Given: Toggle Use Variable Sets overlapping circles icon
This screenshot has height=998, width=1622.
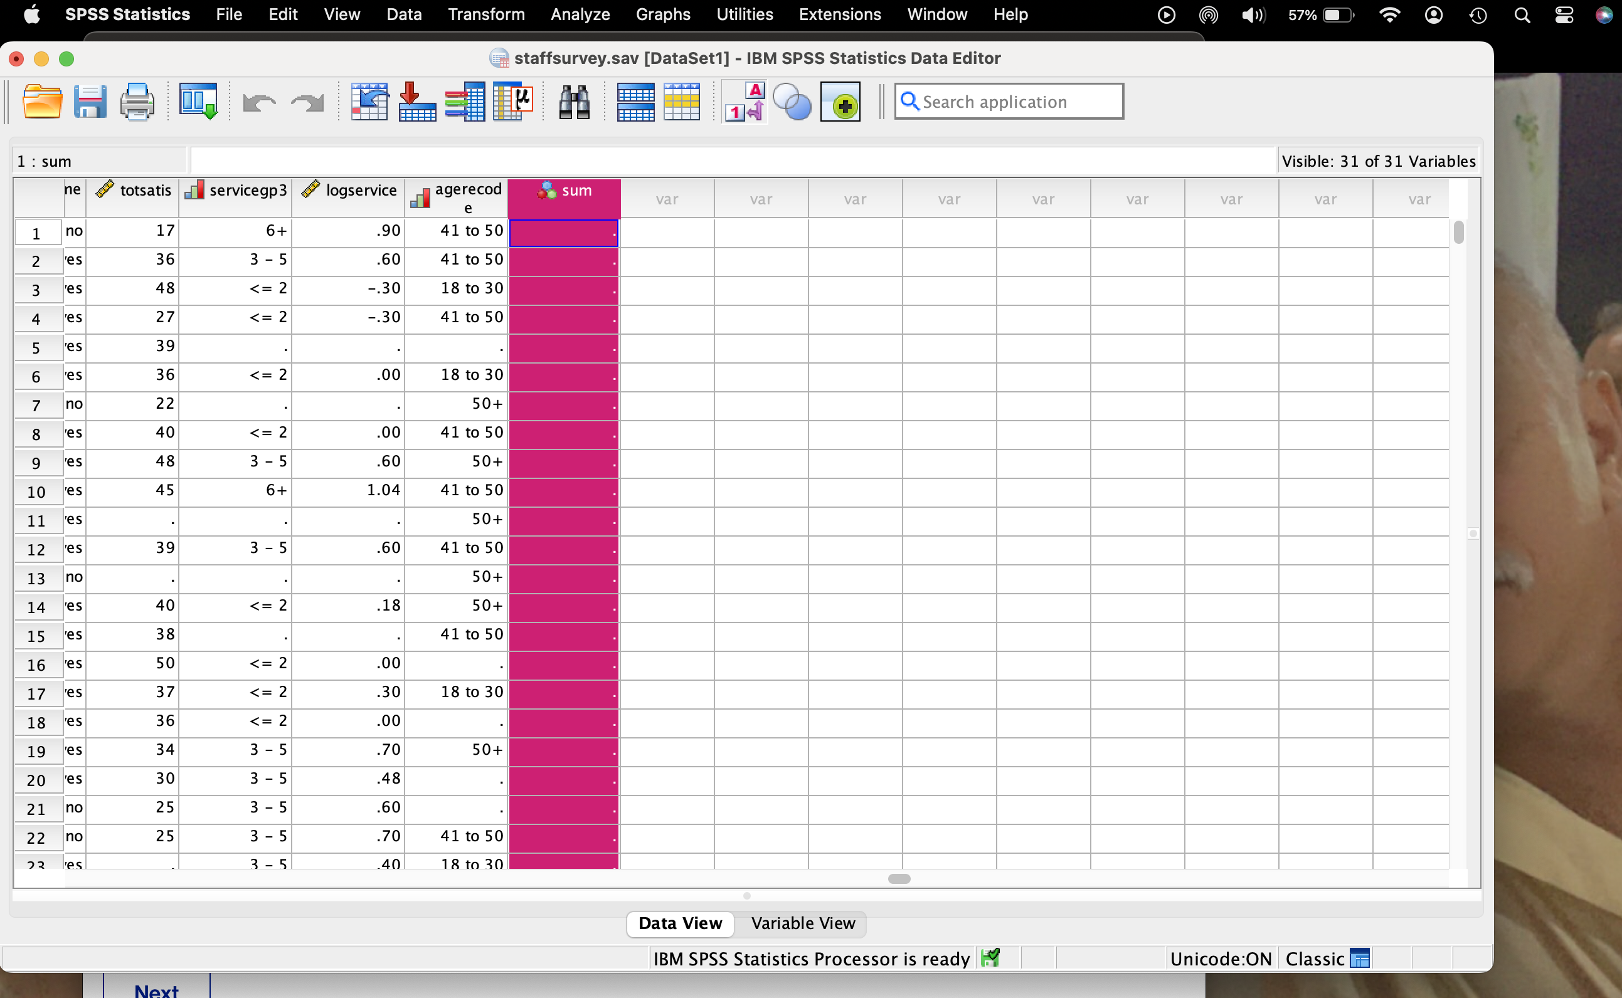Looking at the screenshot, I should (x=792, y=102).
